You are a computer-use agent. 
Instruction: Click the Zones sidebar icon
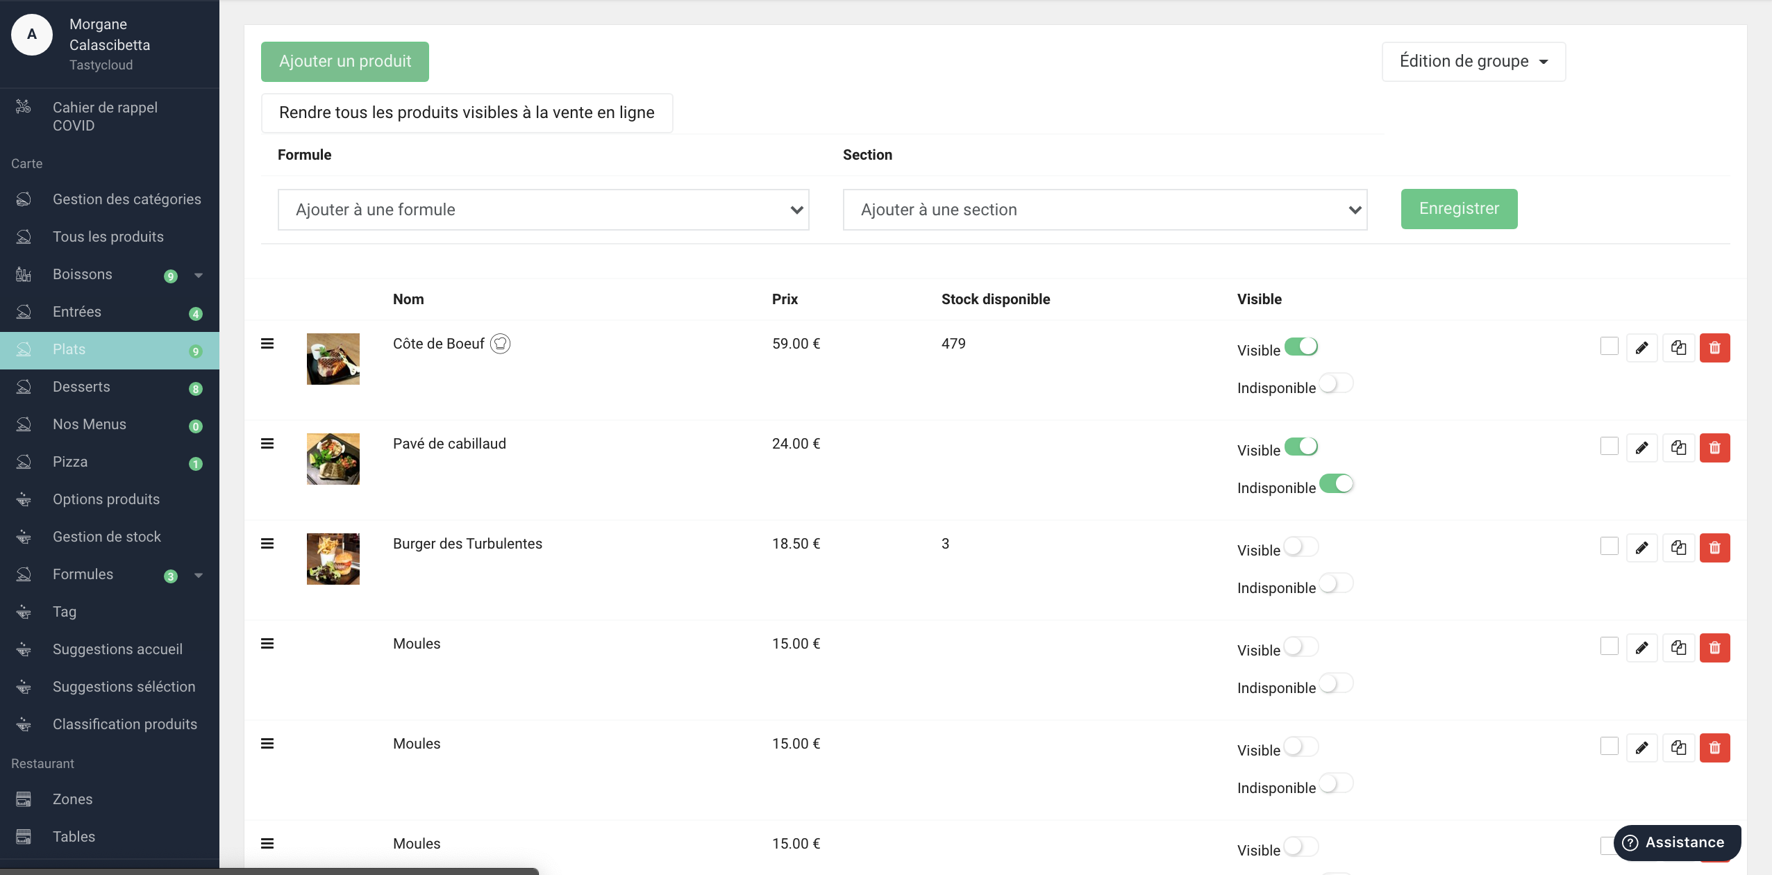coord(24,799)
